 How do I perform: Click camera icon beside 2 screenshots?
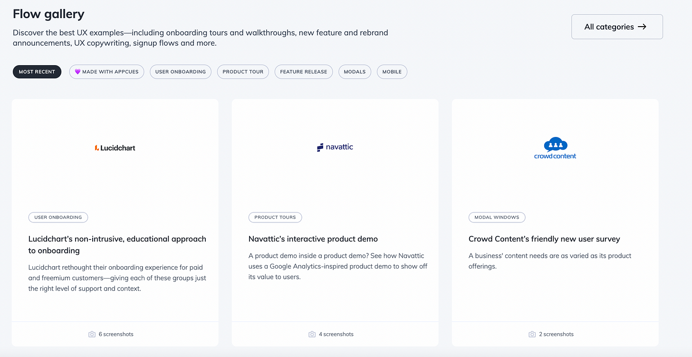[532, 334]
